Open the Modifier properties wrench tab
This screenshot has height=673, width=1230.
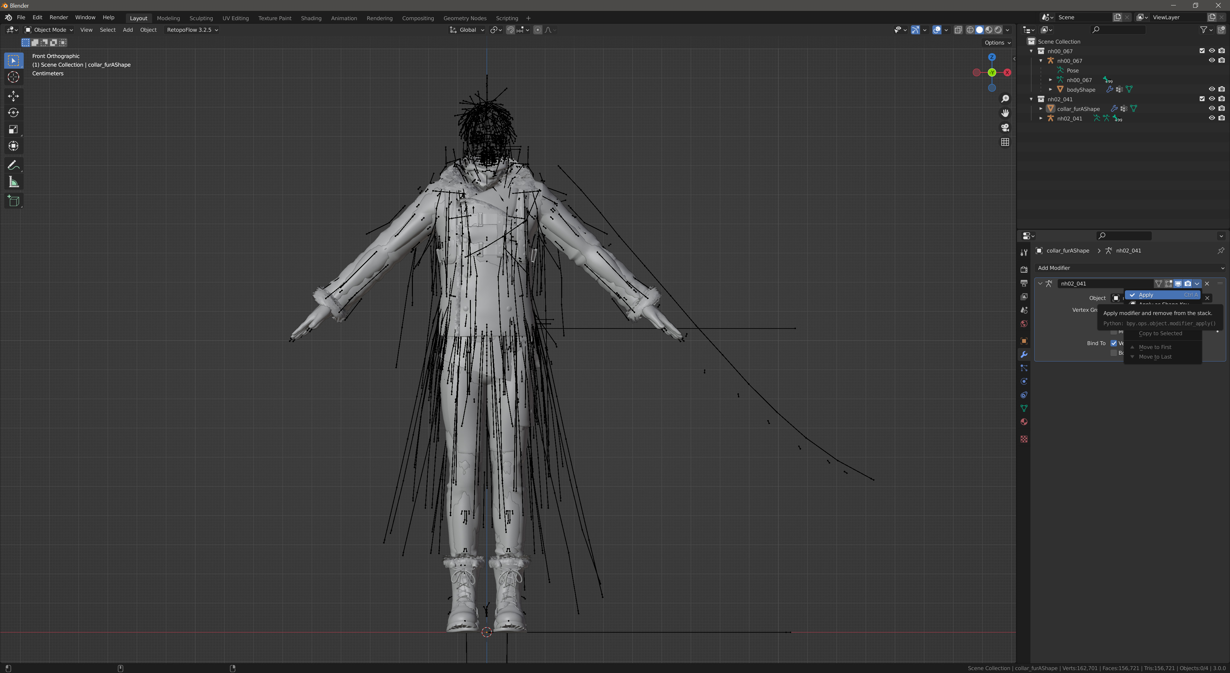[x=1024, y=354]
